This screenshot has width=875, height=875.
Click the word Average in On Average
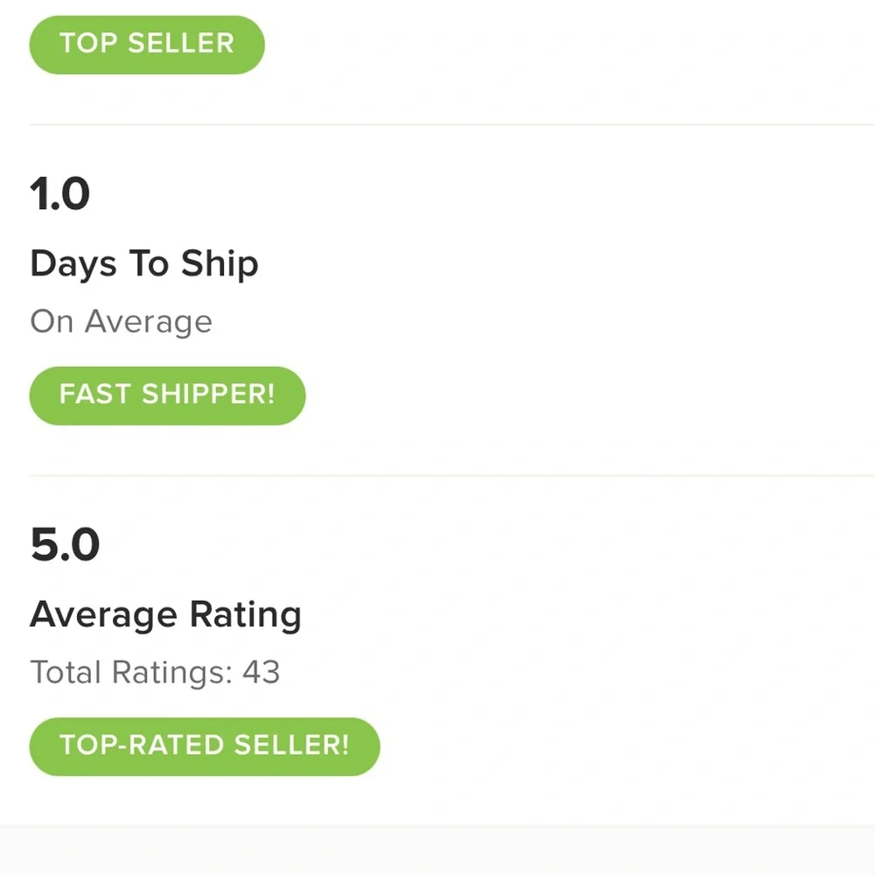click(x=148, y=321)
